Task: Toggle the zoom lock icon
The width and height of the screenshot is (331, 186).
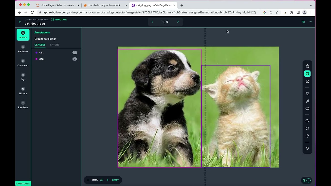Action: (101, 180)
